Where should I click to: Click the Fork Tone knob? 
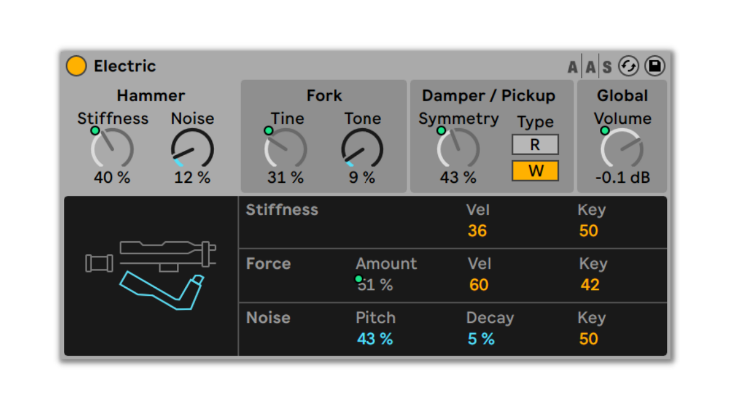pos(362,149)
